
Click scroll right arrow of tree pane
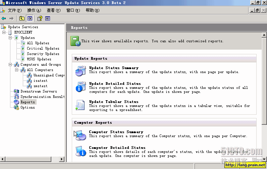(x=62, y=159)
